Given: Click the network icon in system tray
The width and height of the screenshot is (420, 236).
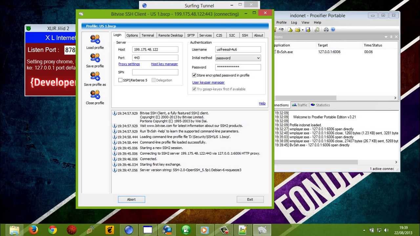Looking at the screenshot, I should click(379, 230).
